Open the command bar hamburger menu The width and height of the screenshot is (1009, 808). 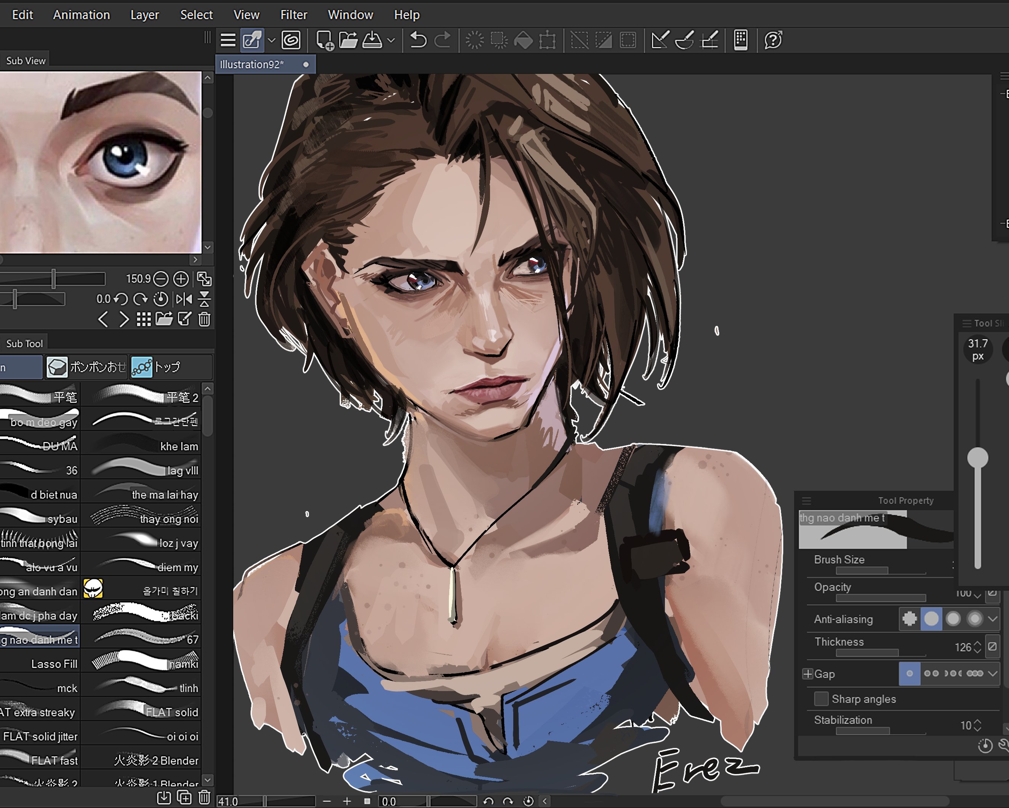(x=228, y=40)
